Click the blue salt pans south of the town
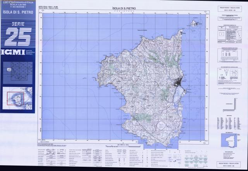Viewport: 248px width, 171px height. 178,94
